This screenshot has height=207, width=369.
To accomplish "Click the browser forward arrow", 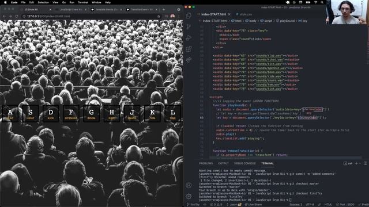I will click(10, 16).
